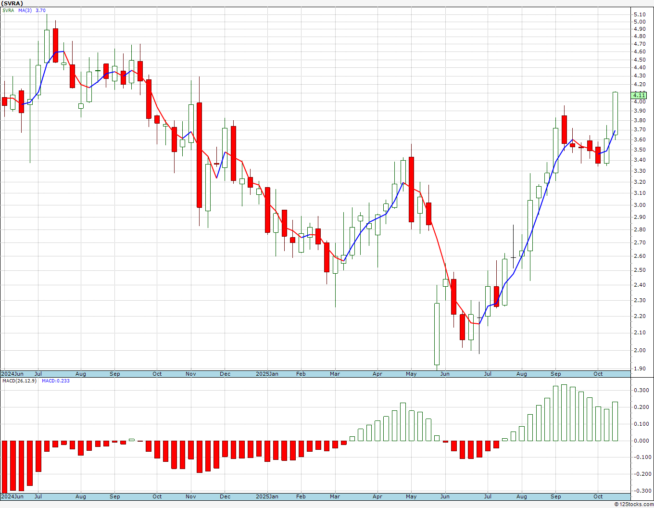
Task: Click May on the price chart date axis
Action: point(411,374)
